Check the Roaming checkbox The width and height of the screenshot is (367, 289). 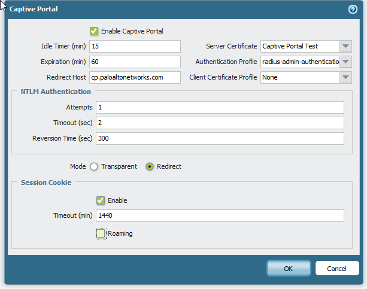pyautogui.click(x=101, y=233)
